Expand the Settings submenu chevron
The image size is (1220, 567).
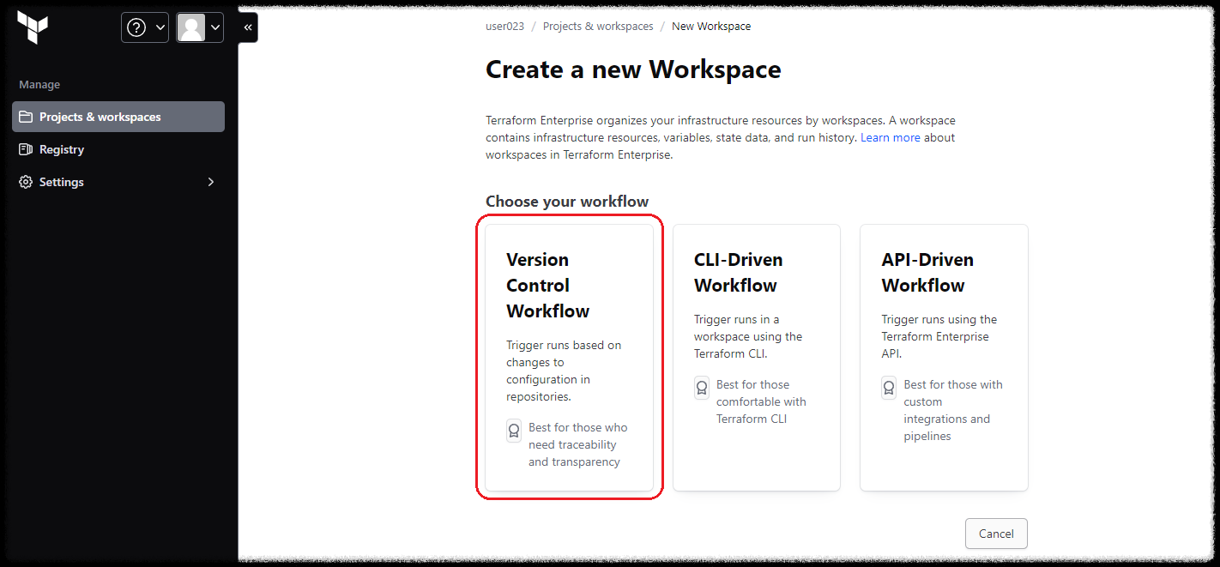pyautogui.click(x=211, y=182)
